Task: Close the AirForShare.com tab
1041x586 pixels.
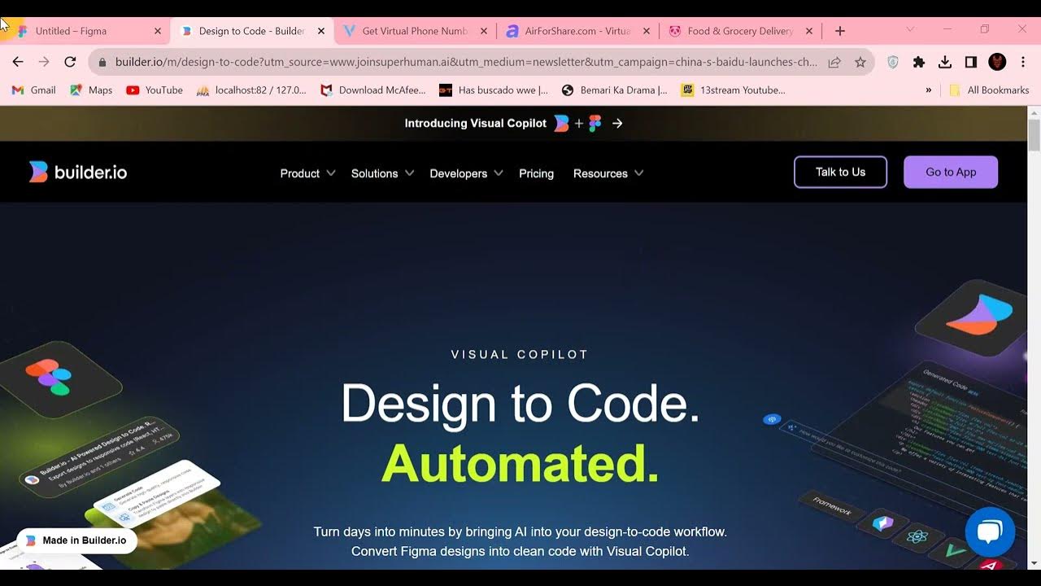Action: pos(647,31)
